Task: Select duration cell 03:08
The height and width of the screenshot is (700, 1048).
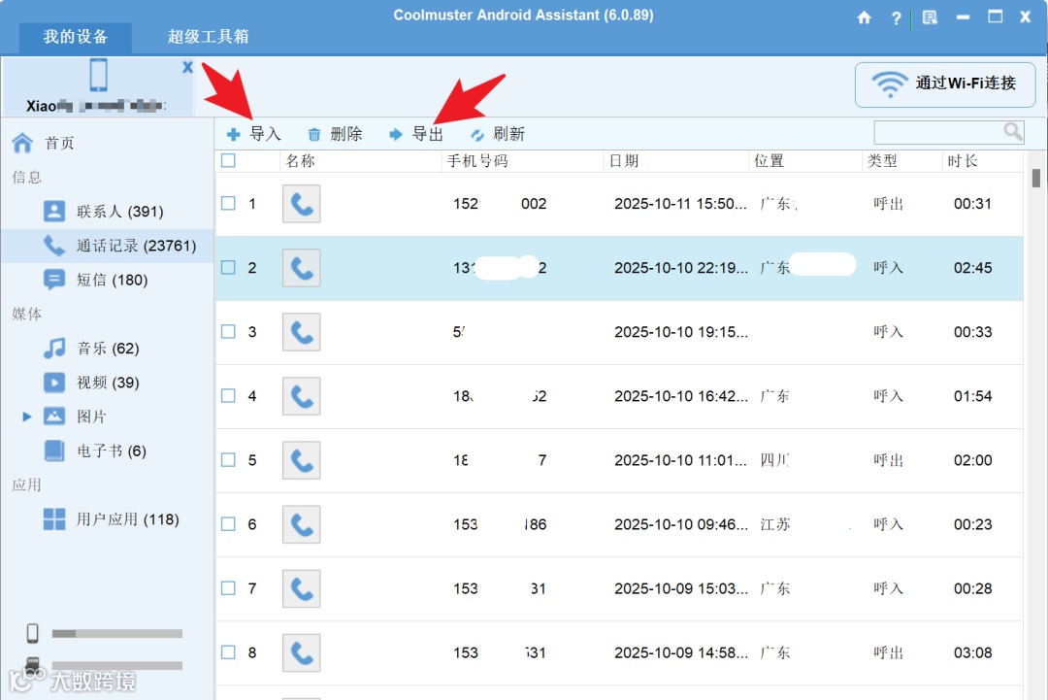Action: [x=972, y=652]
